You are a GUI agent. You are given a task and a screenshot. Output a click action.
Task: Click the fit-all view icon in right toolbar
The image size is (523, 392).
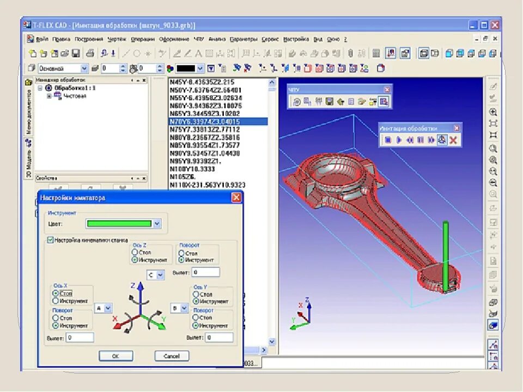[x=493, y=124]
